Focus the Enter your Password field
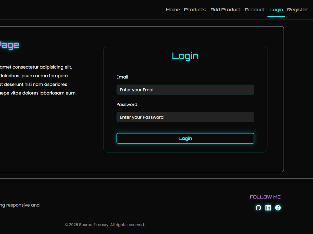Viewport: 313px width, 234px height. pos(185,117)
